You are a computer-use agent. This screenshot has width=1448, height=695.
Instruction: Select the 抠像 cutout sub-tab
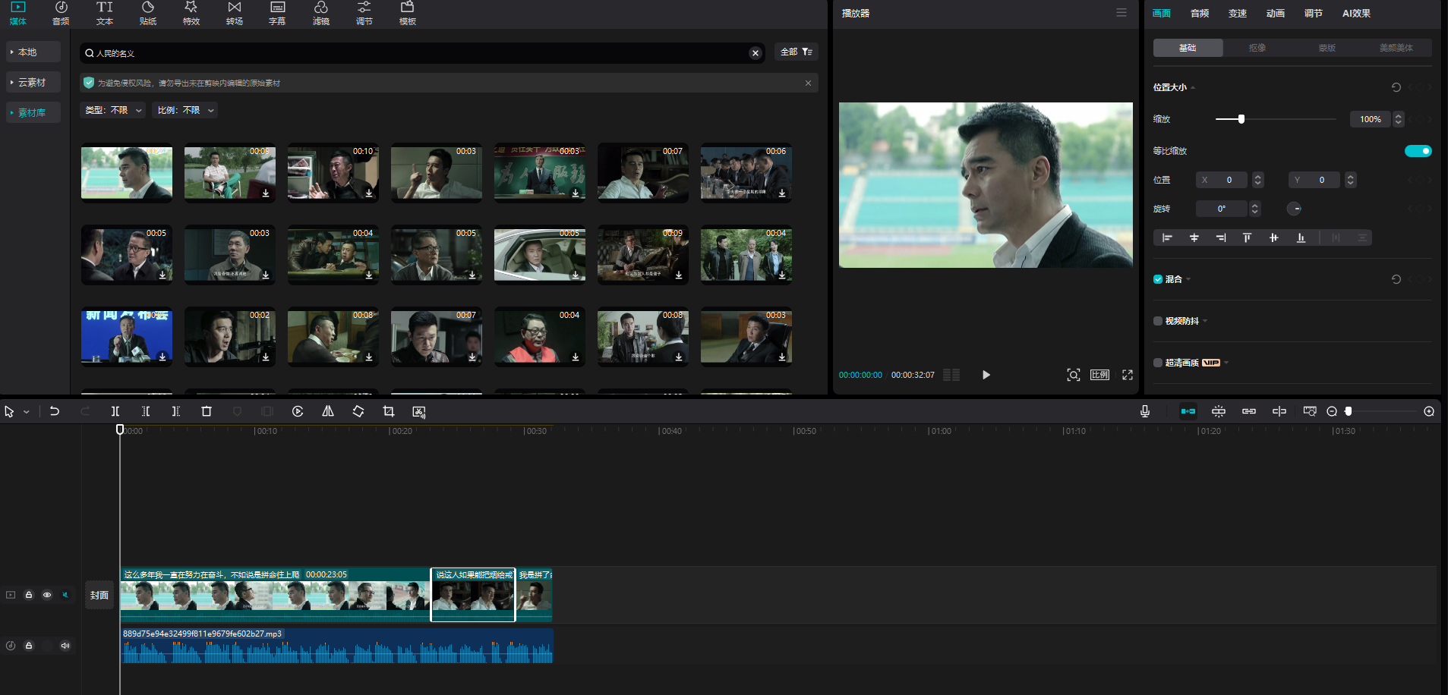click(1257, 48)
